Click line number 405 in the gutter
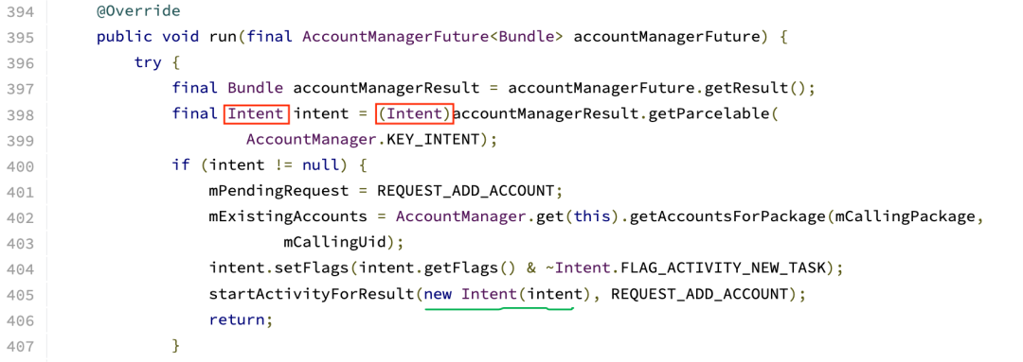 pos(20,294)
